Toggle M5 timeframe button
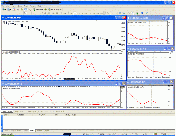This screenshot has width=176, height=136. pos(75,13)
